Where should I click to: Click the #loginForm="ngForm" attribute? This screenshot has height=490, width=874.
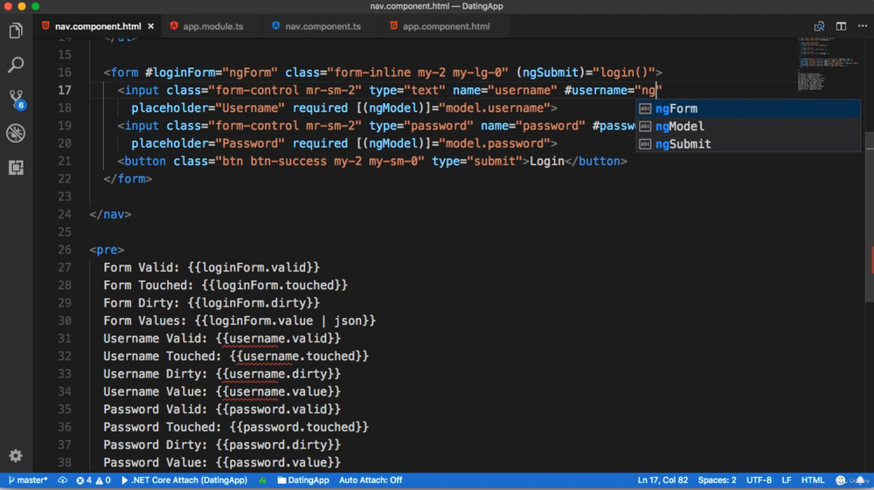pos(212,72)
